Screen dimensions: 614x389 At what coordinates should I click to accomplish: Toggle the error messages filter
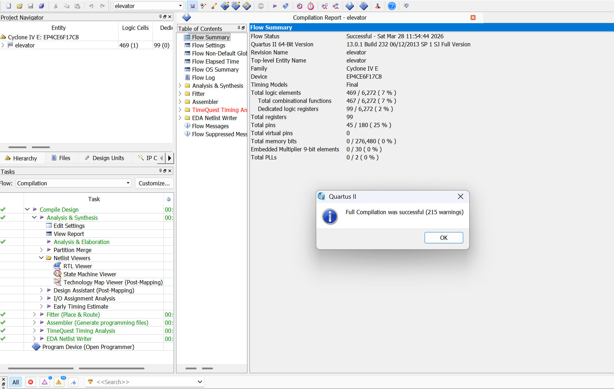coord(31,382)
